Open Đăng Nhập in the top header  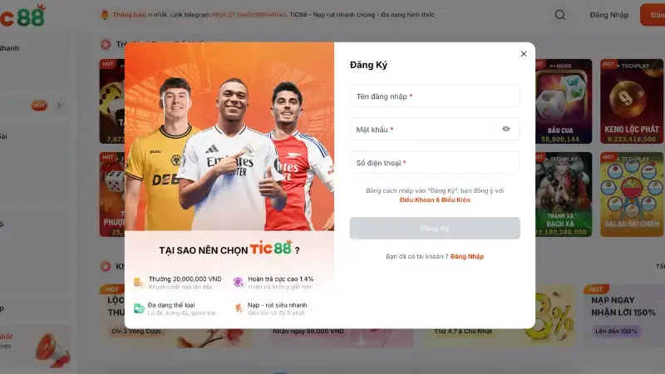point(609,15)
